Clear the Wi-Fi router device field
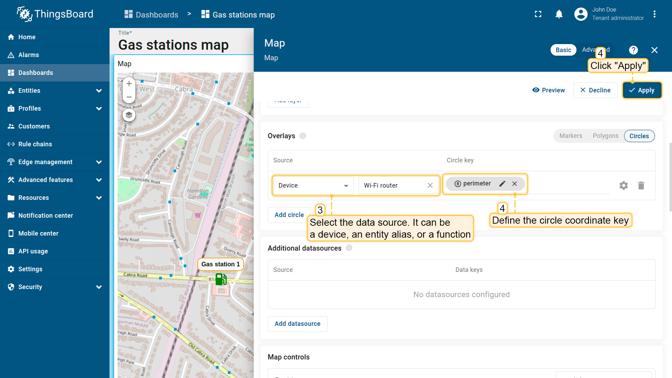The height and width of the screenshot is (378, 672). point(430,185)
